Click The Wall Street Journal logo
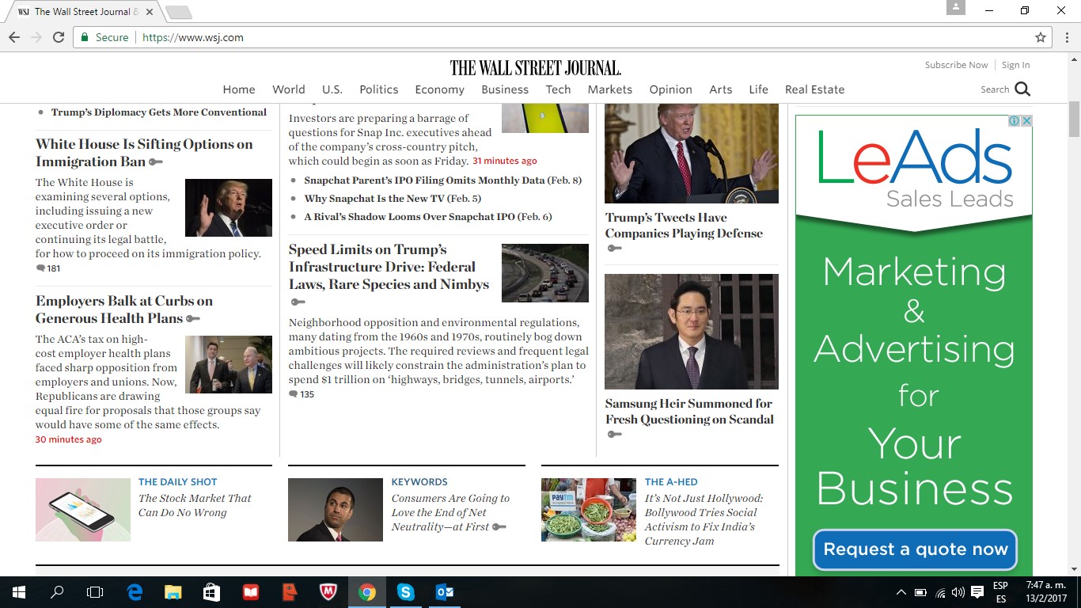The image size is (1081, 608). click(x=536, y=68)
